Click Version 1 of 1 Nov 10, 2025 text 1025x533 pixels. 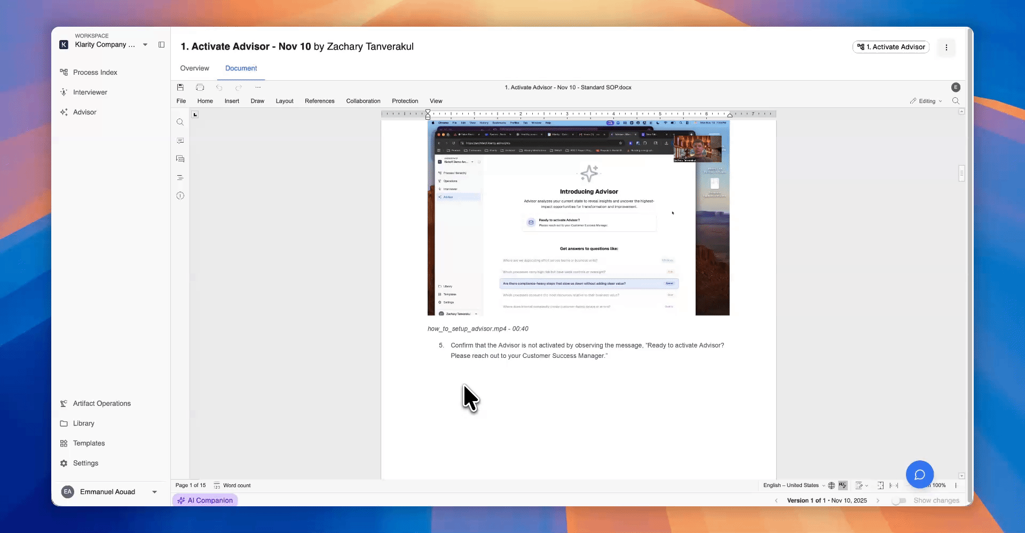(827, 500)
